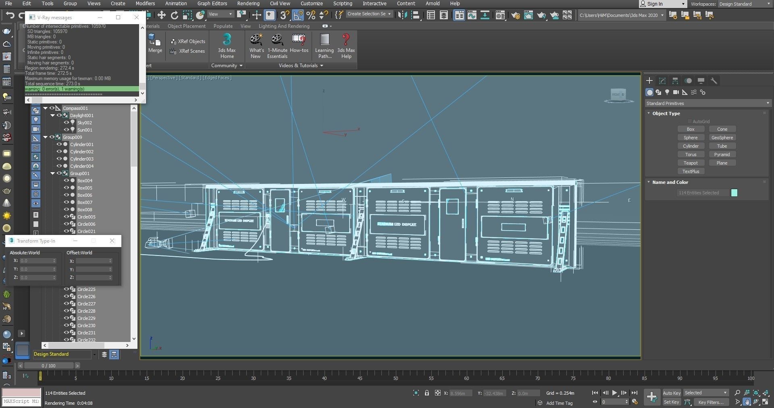Play the animation
Image resolution: width=774 pixels, height=408 pixels.
point(614,393)
